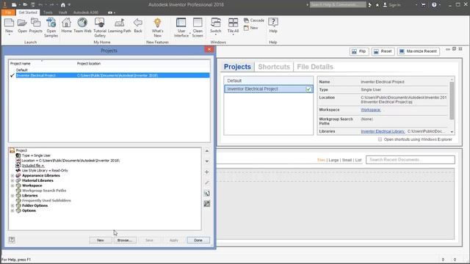
Task: Expand Folder Options tree node
Action: [12, 205]
